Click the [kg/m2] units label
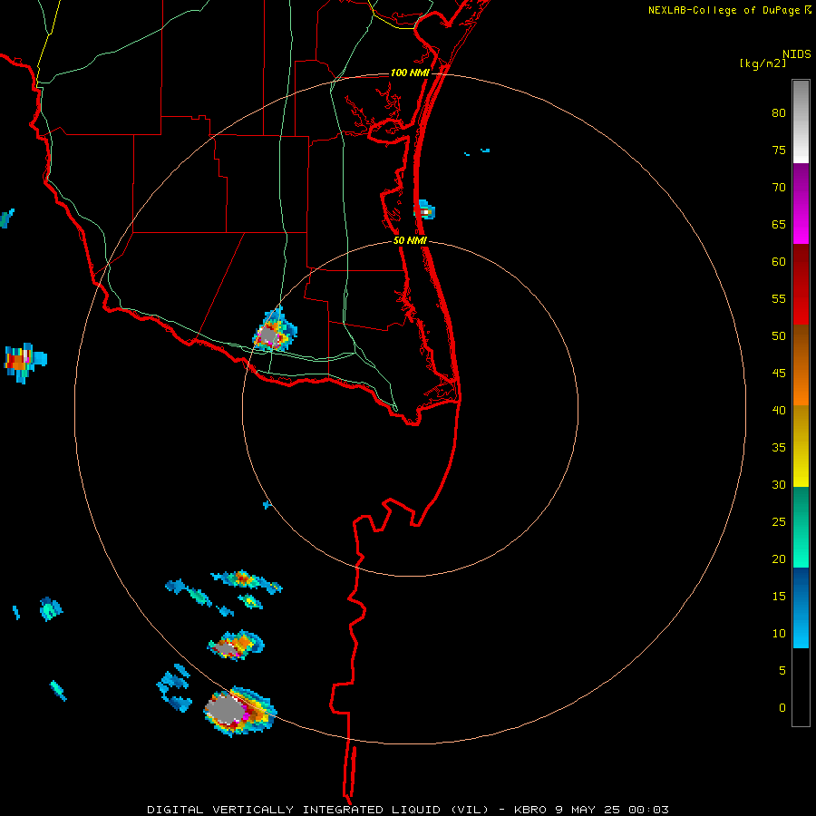This screenshot has width=816, height=816. click(763, 63)
